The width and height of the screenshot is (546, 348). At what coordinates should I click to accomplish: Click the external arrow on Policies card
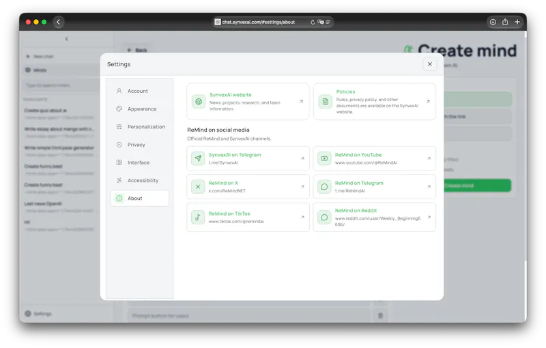[428, 102]
